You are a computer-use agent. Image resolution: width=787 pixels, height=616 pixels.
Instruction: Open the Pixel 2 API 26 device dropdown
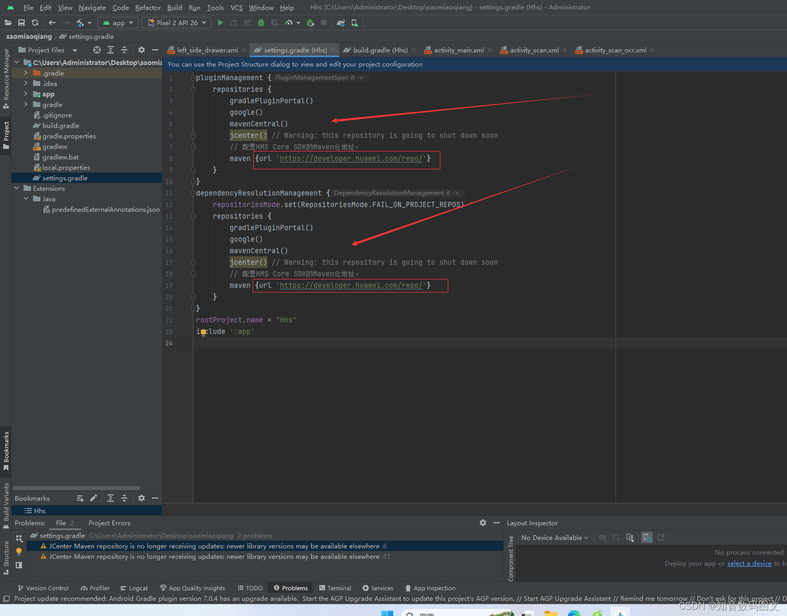click(x=176, y=23)
